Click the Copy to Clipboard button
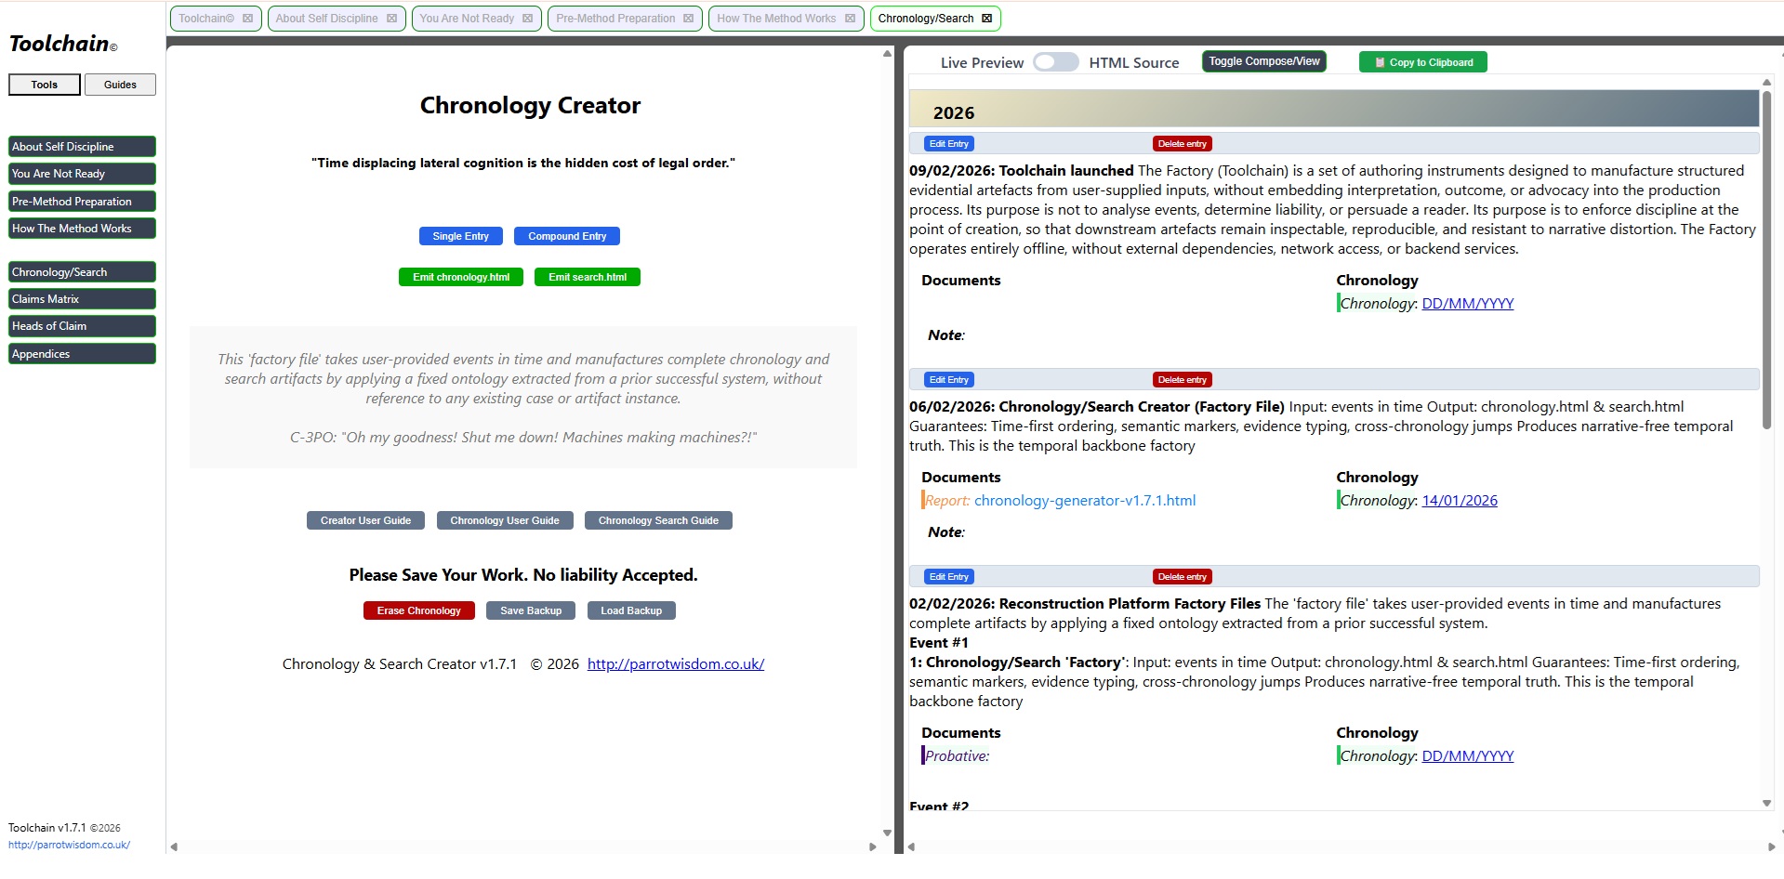The width and height of the screenshot is (1784, 879). (x=1422, y=62)
